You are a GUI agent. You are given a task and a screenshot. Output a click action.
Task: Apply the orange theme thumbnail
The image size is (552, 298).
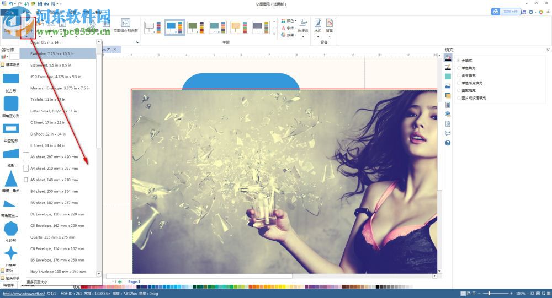[x=239, y=28]
